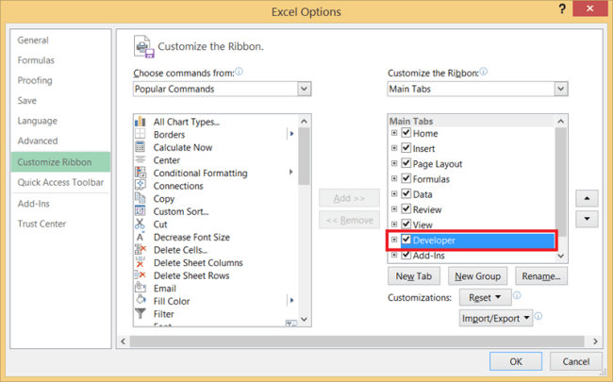Open the Trust Center category
The width and height of the screenshot is (613, 382).
[x=41, y=224]
